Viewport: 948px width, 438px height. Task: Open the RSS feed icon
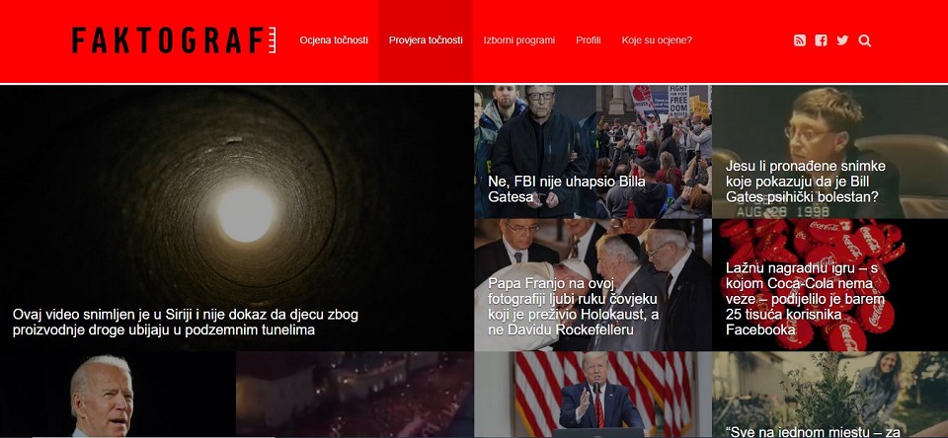point(799,40)
